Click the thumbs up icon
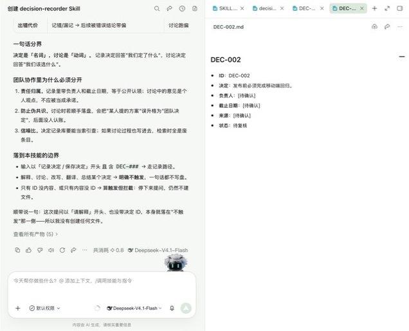 [29, 250]
